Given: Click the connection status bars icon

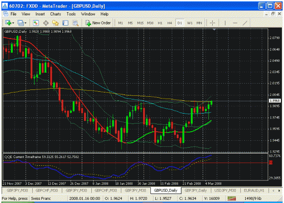Looking at the screenshot, I should coord(232,198).
